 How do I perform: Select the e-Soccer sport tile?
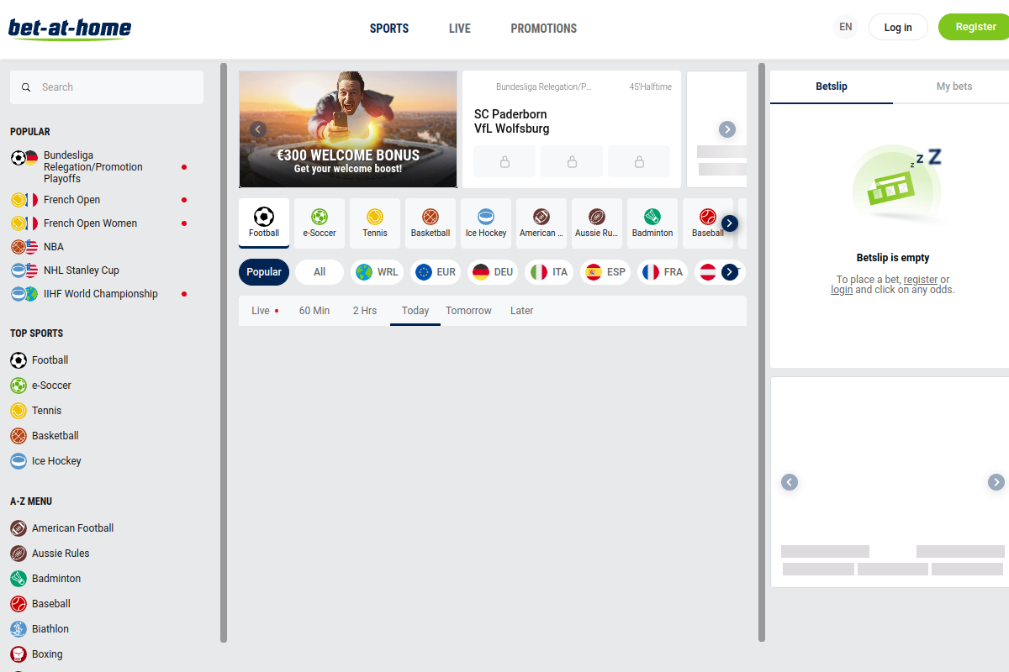(320, 223)
